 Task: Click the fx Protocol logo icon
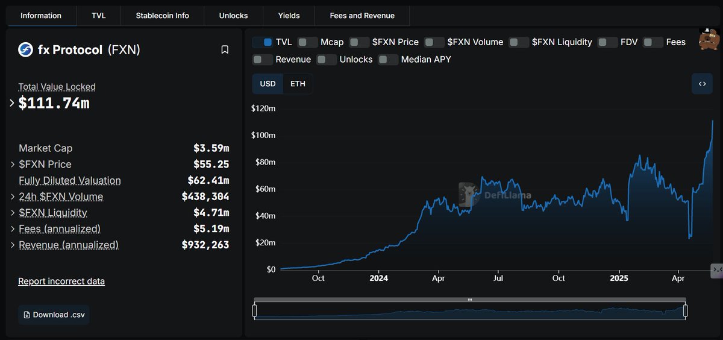[25, 49]
